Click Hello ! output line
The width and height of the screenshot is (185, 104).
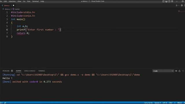click(x=7, y=78)
